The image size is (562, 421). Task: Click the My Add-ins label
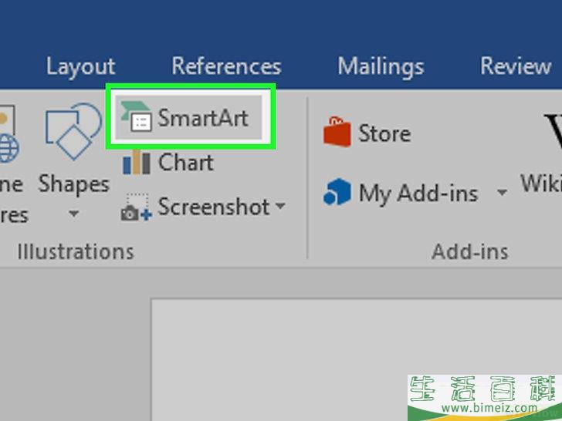pos(418,194)
